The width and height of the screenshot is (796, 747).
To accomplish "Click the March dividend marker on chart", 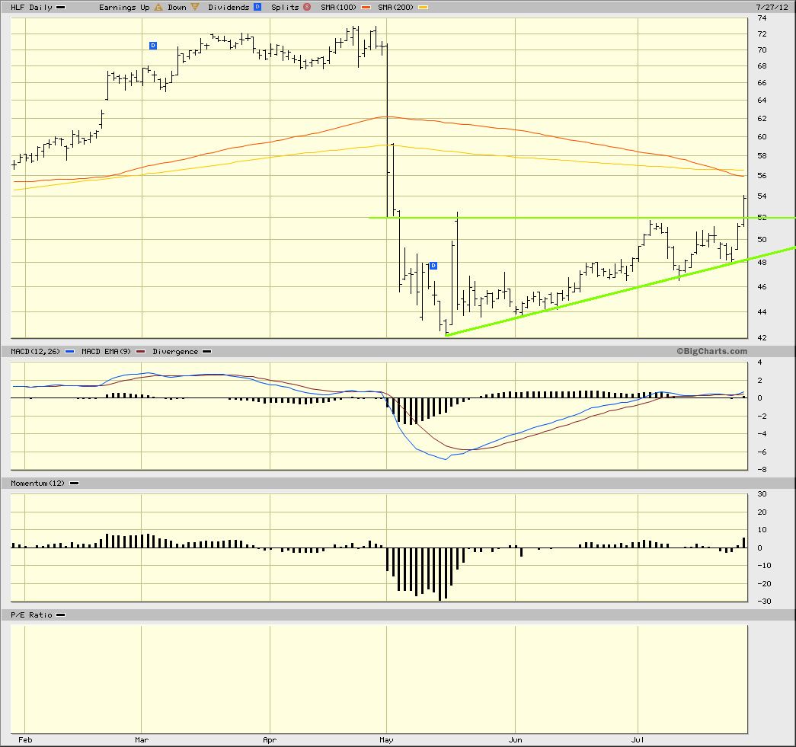I will (153, 46).
